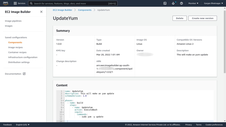Viewport: 226px width, 127px height.
Task: Open Images in the sidebar
Action: pos(9,26)
